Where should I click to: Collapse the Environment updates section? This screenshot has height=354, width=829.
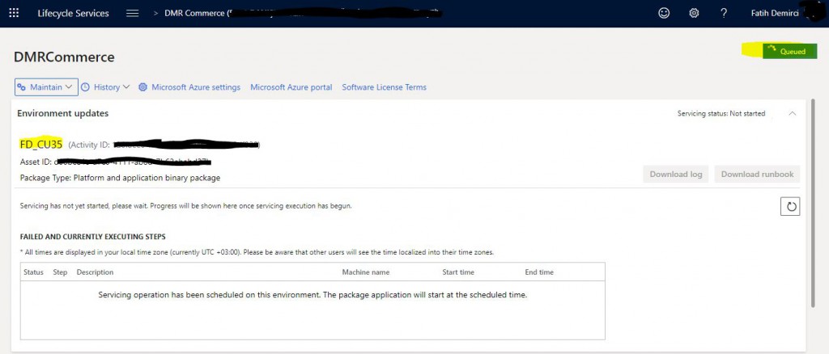pos(792,113)
